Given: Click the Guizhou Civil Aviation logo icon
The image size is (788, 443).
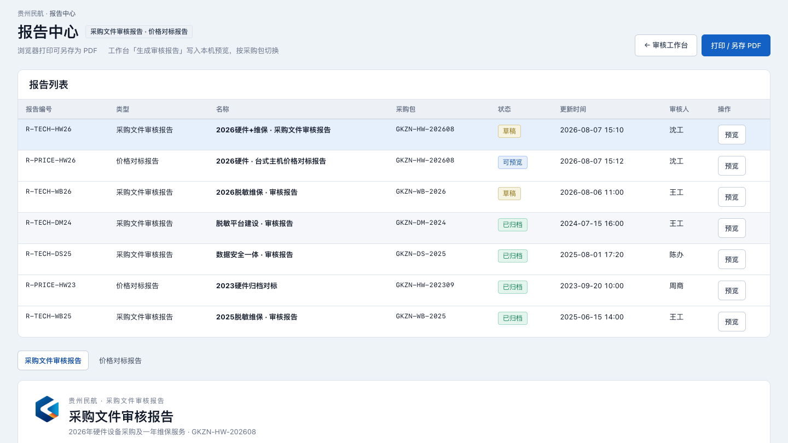Looking at the screenshot, I should [x=47, y=409].
